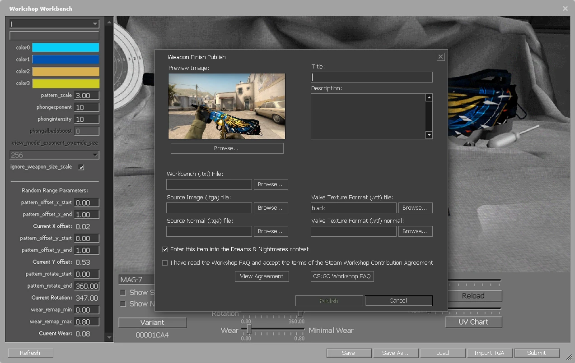
Task: Click the color0 cyan swatch
Action: [65, 48]
